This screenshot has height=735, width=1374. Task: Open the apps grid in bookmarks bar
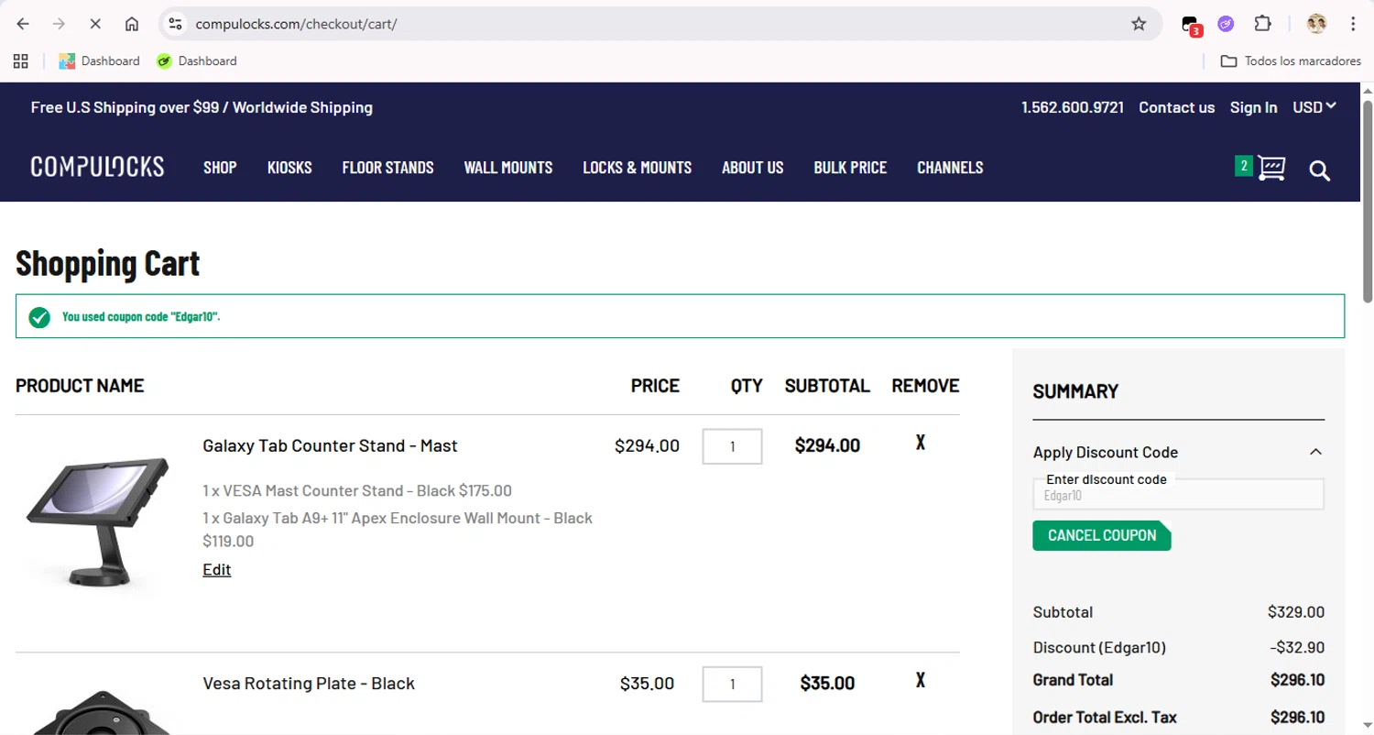coord(20,60)
